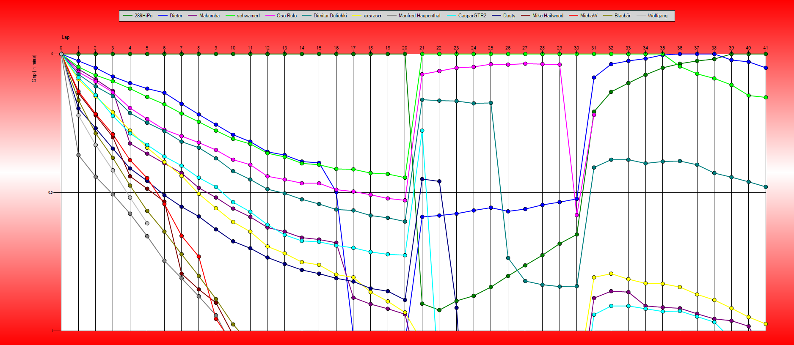
Task: Click lap number 36 label
Action: [680, 48]
